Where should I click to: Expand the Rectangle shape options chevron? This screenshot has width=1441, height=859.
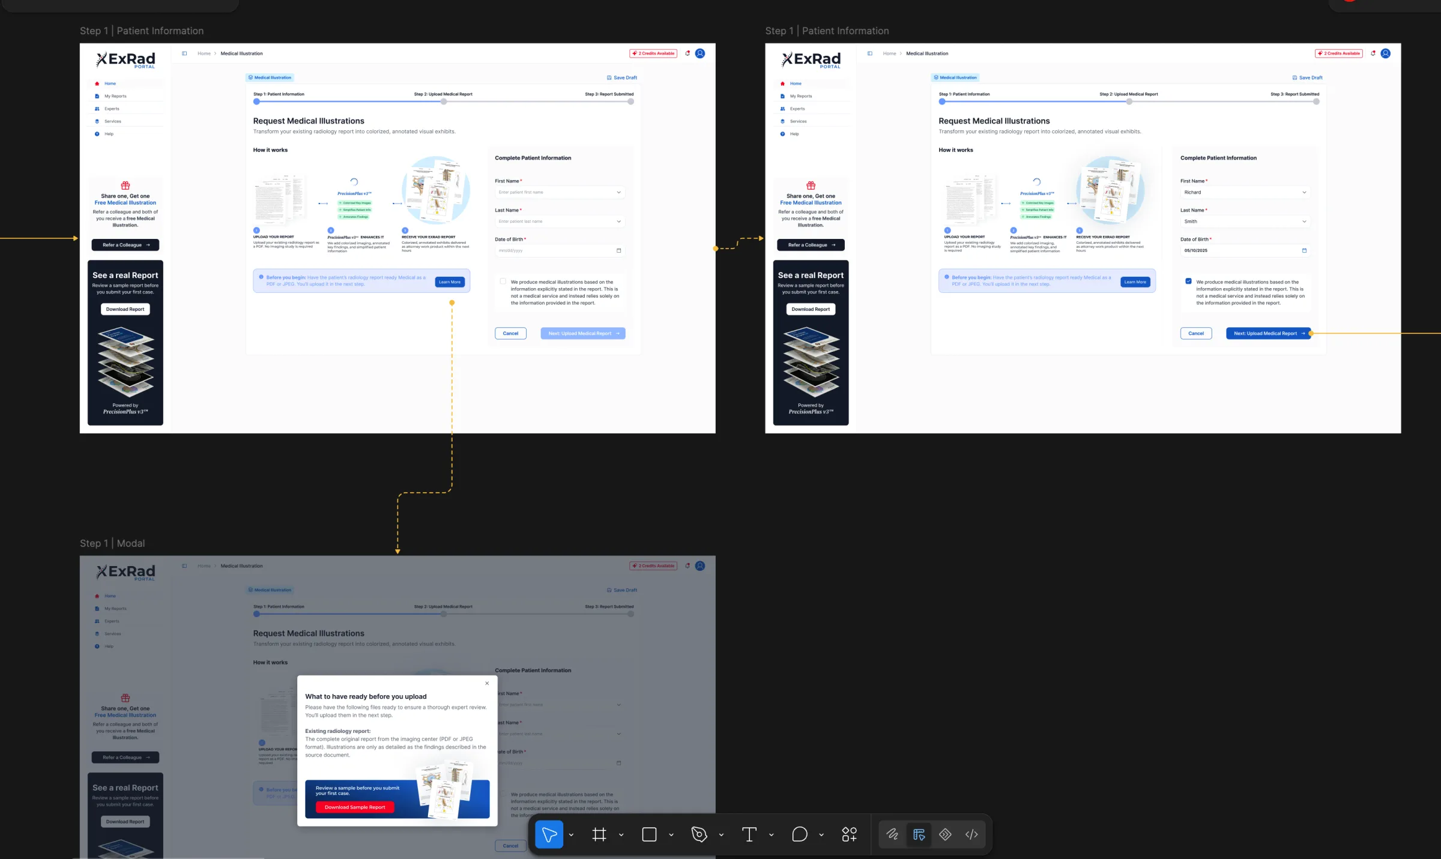(671, 835)
